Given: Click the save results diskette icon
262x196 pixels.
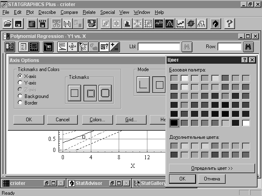Looking at the screenshot, I should click(48, 47).
